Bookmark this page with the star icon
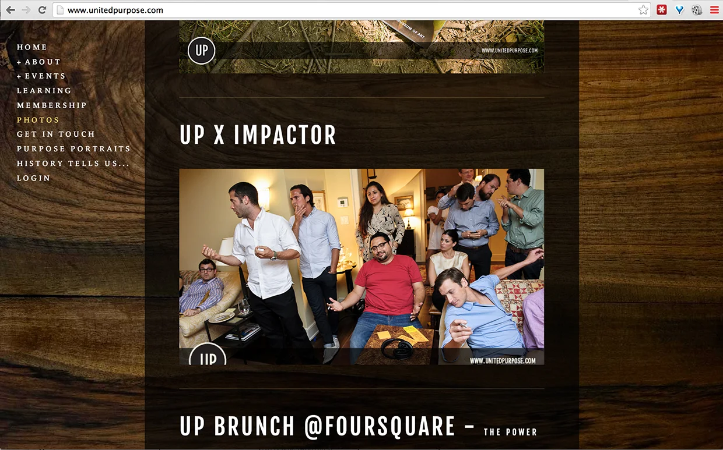Image resolution: width=723 pixels, height=450 pixels. click(643, 10)
